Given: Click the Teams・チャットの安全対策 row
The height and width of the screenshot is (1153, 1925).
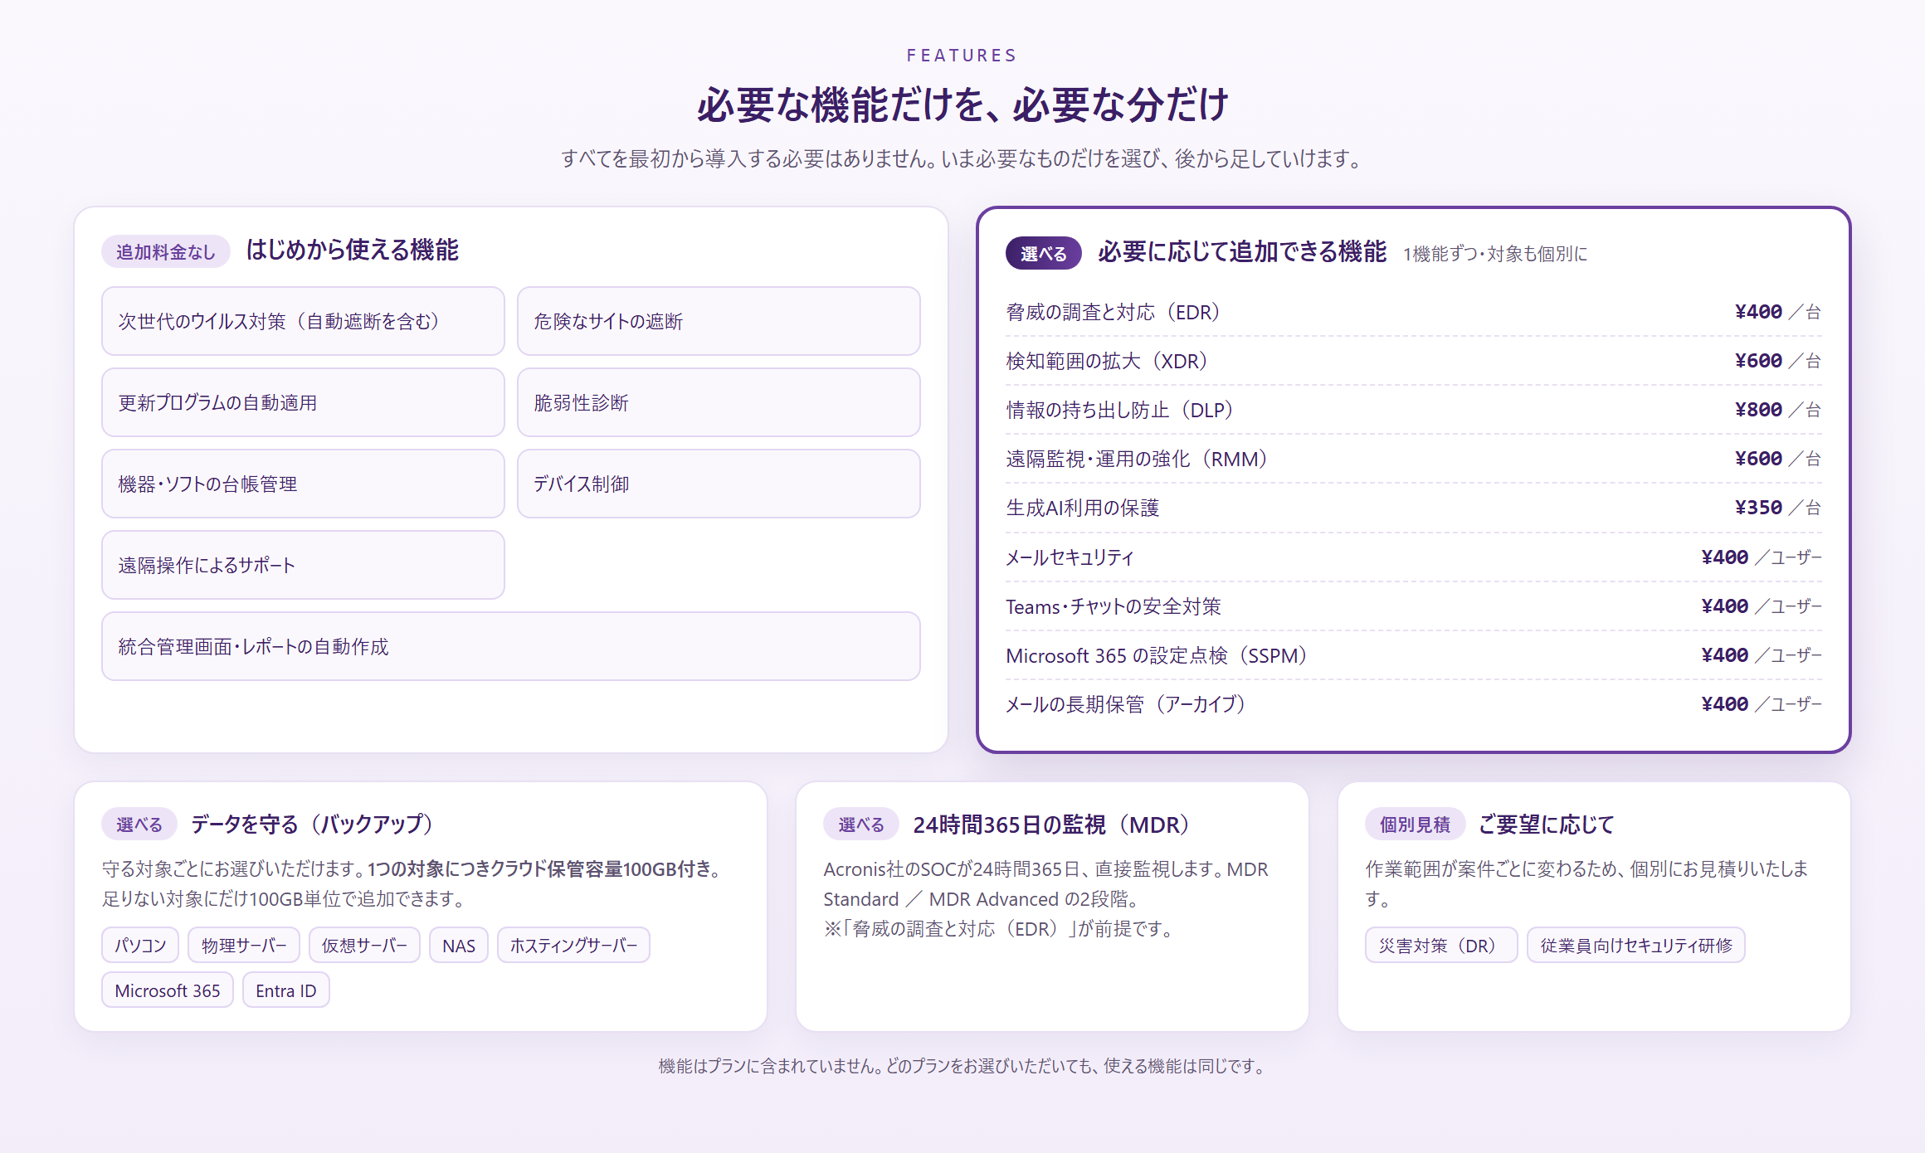Looking at the screenshot, I should click(x=1414, y=606).
